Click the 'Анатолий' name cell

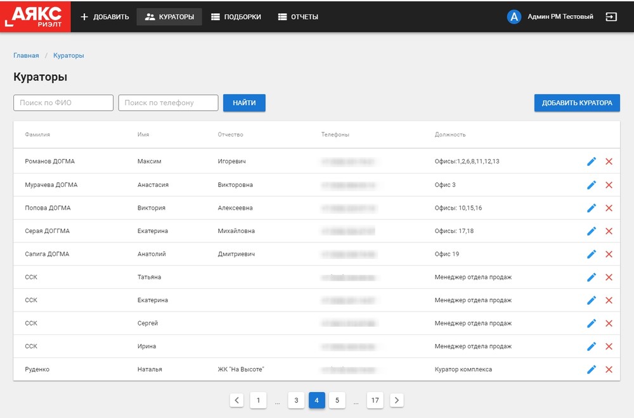click(152, 254)
